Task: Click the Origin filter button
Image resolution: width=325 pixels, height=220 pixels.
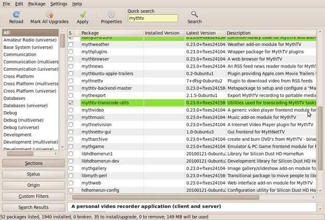Action: click(34, 185)
